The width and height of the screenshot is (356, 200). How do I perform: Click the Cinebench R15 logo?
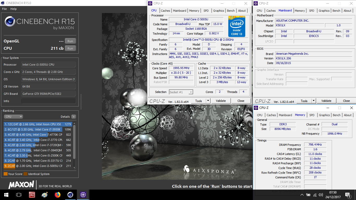(40, 22)
